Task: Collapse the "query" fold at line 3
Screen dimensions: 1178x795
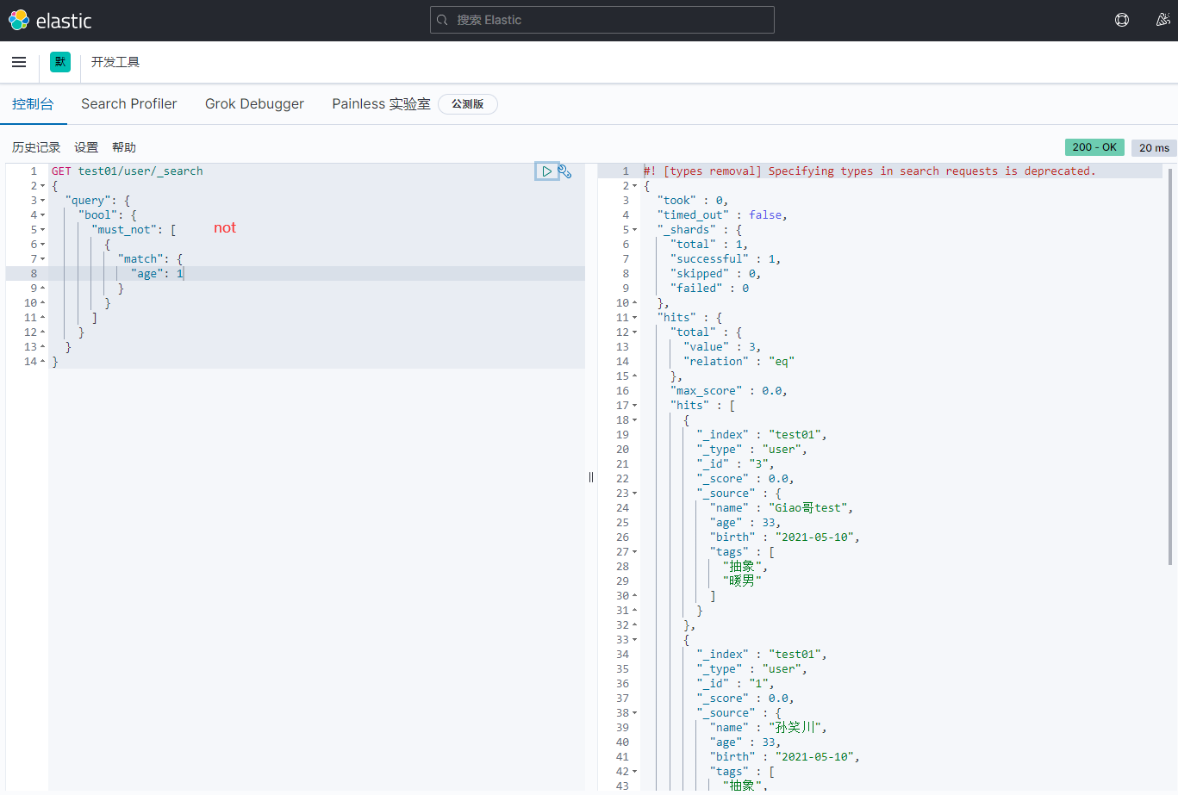Action: [43, 201]
